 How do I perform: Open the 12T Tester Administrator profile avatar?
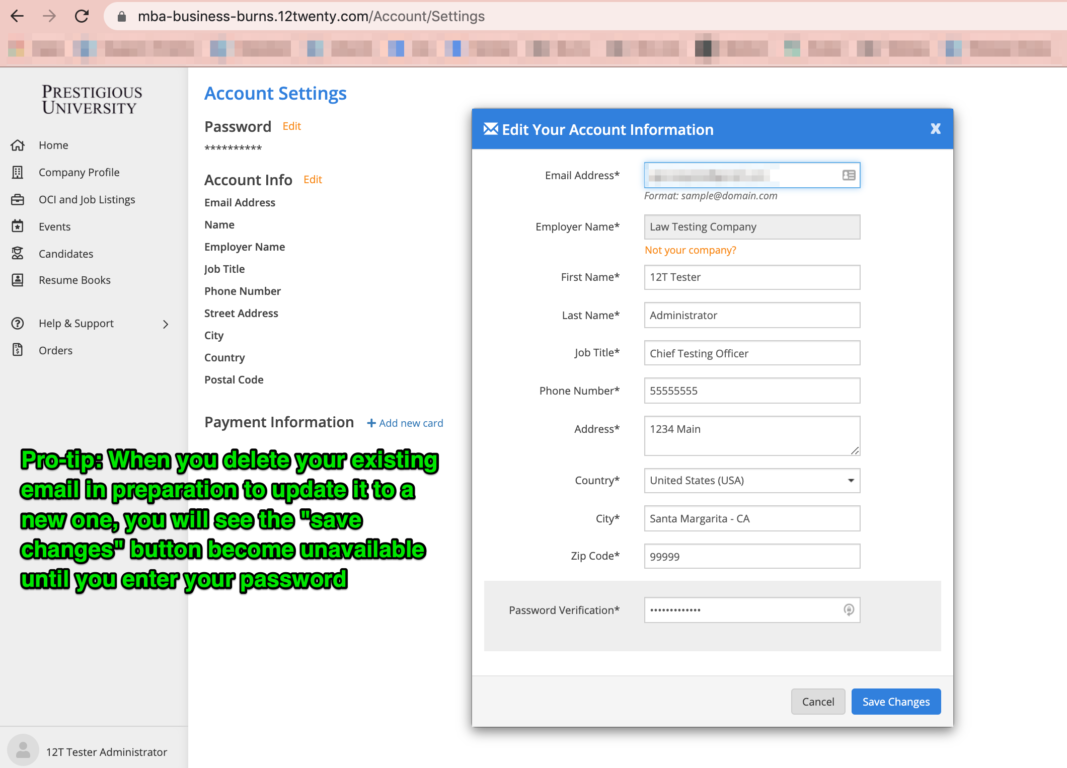[x=23, y=751]
